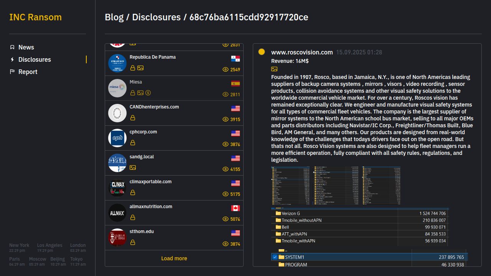Screen dimensions: 491x276
Task: Open the News section
Action: tap(26, 47)
